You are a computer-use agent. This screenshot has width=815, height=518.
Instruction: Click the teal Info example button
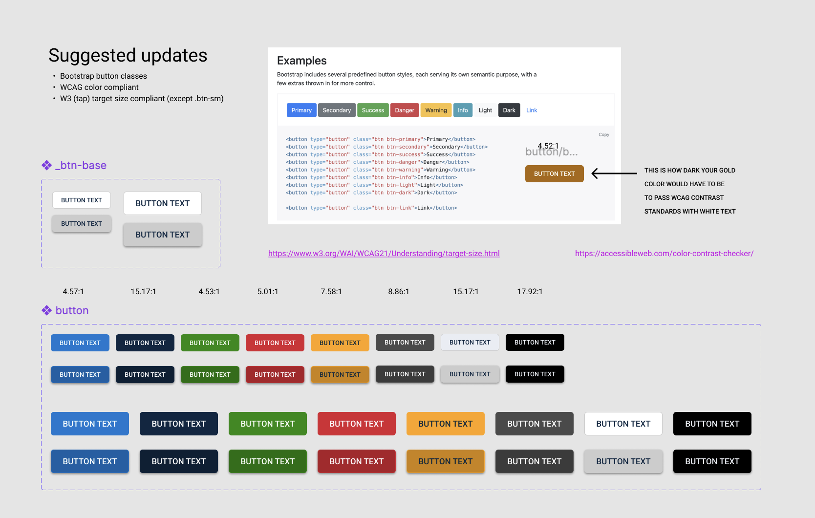point(463,110)
